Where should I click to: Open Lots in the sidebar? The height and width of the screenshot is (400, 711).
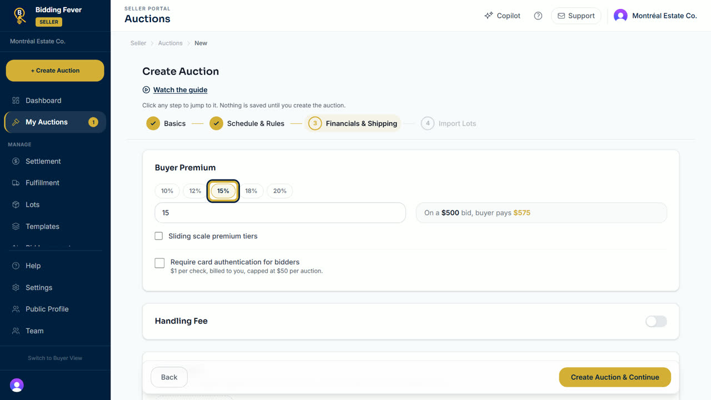coord(55,204)
